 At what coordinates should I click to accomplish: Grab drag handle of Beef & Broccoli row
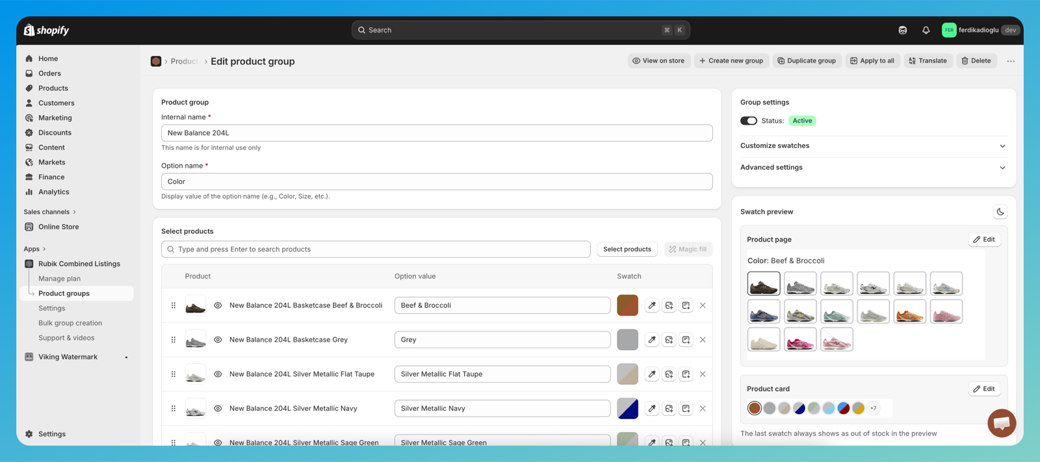tap(174, 305)
